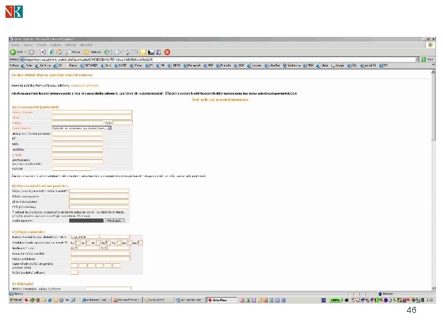The image size is (443, 332).
Task: Click the orange centered link below the heading
Action: click(220, 100)
